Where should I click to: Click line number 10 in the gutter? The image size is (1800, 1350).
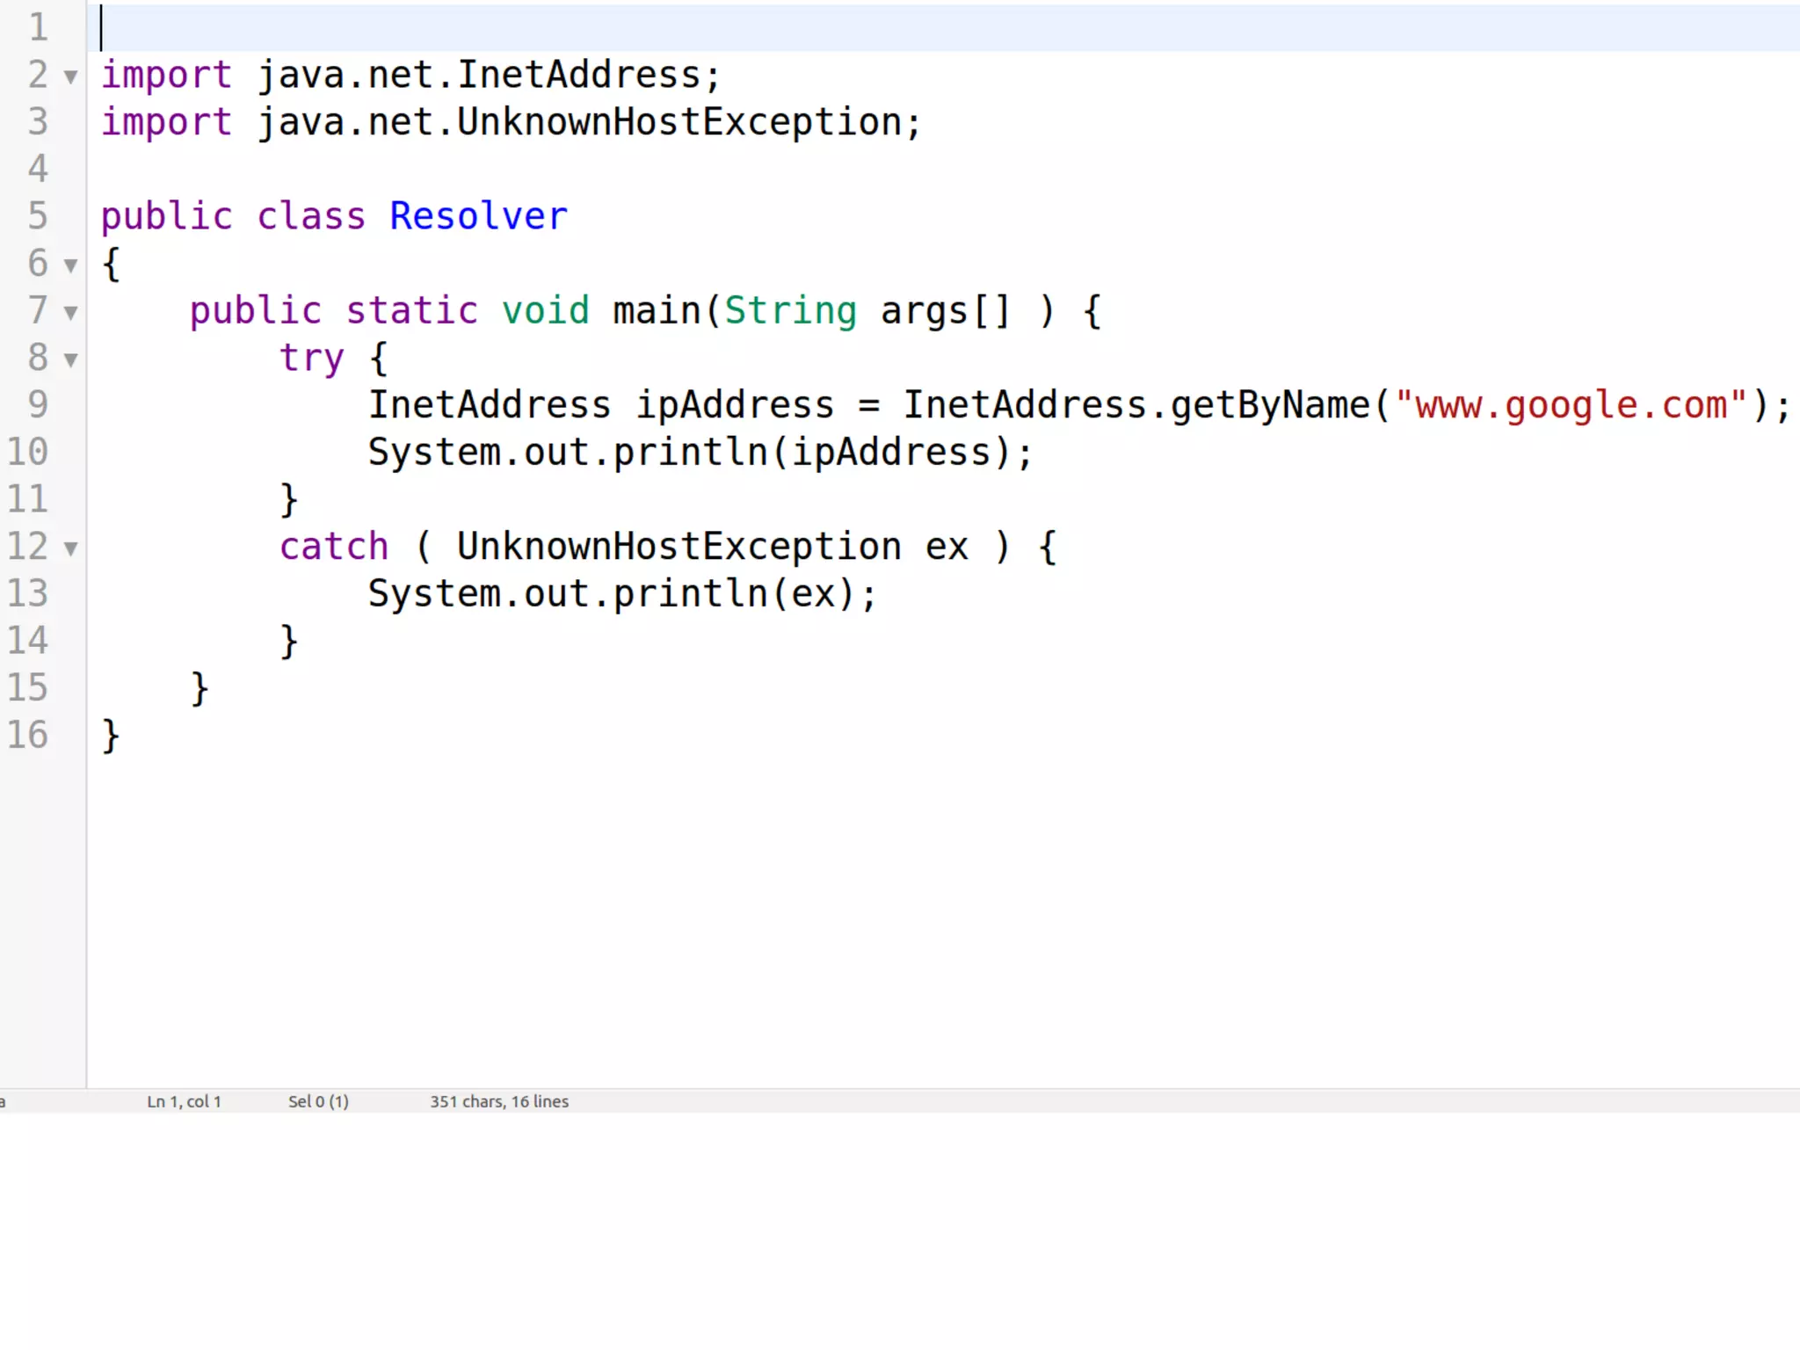point(28,452)
